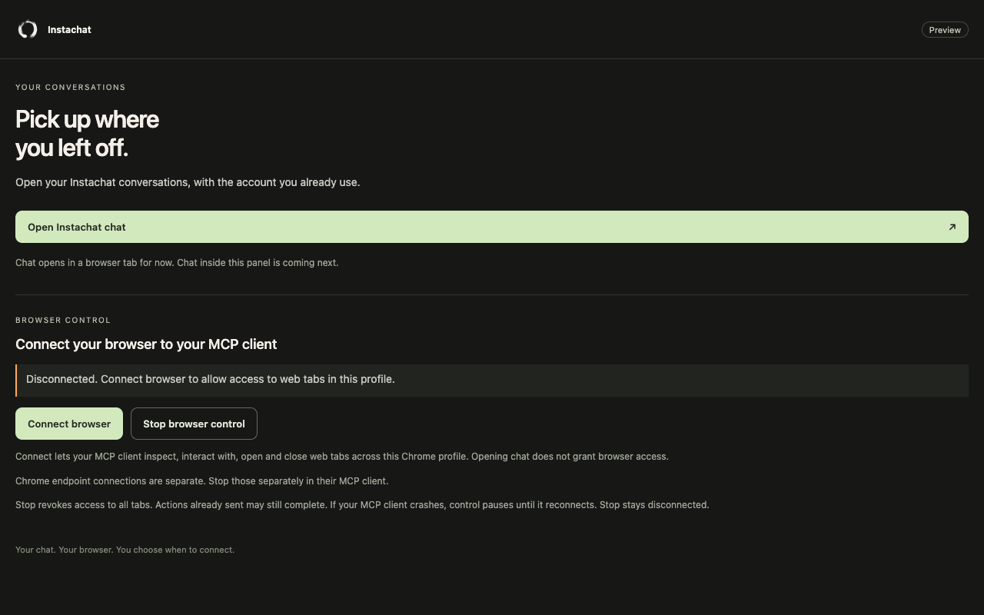Click the Instachat name in header
Viewport: 984px width, 615px height.
tap(69, 29)
